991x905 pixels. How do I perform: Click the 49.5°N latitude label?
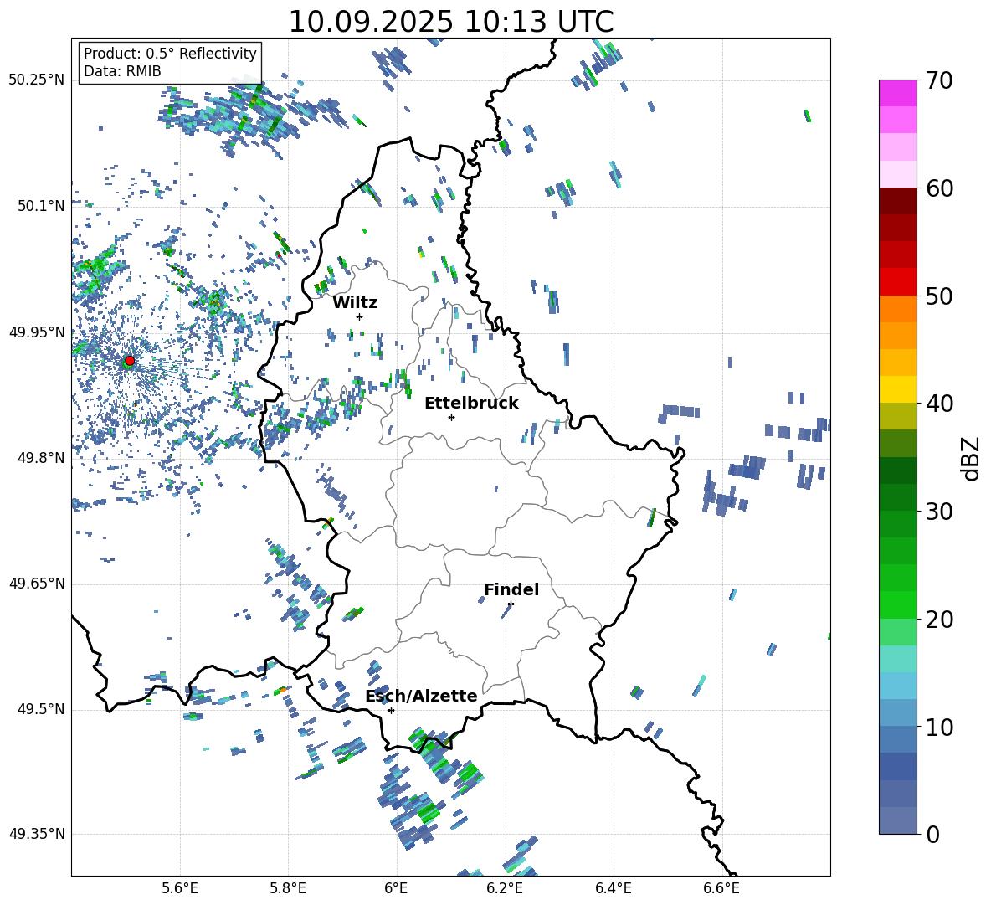point(41,709)
